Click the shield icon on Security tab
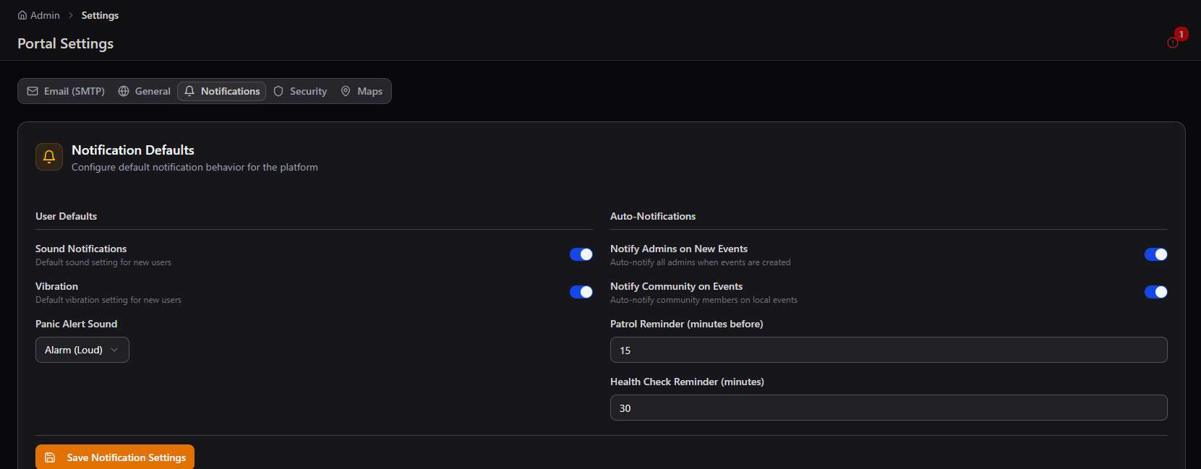The width and height of the screenshot is (1201, 469). (x=278, y=91)
